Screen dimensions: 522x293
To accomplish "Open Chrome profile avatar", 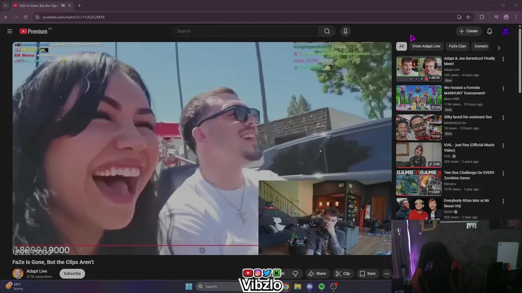I will pos(506,17).
